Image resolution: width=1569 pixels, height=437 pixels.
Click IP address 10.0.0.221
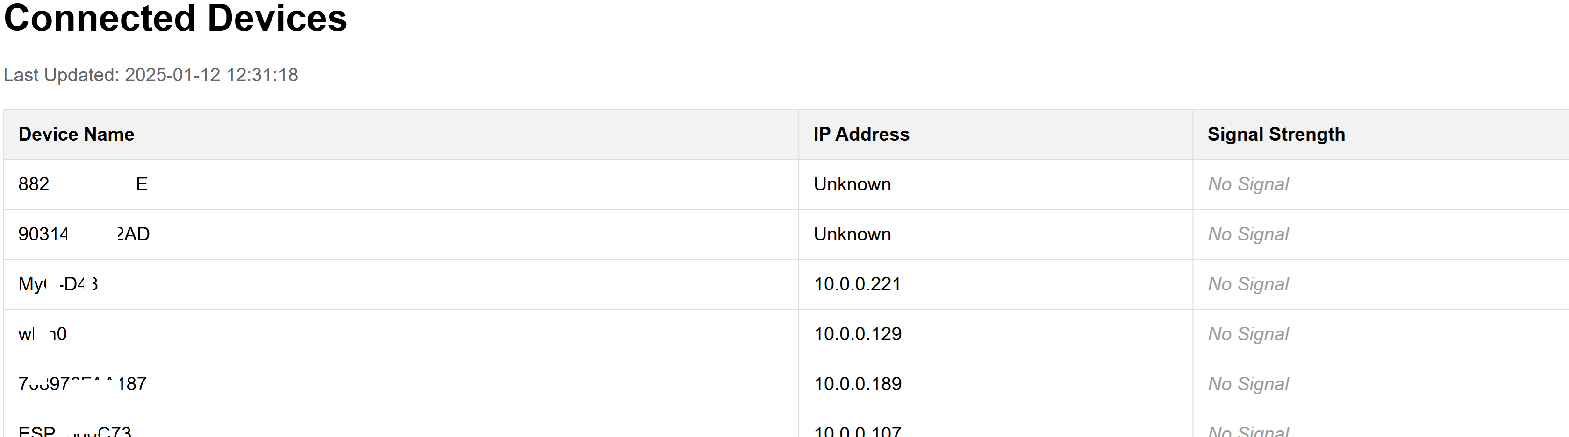click(x=857, y=283)
